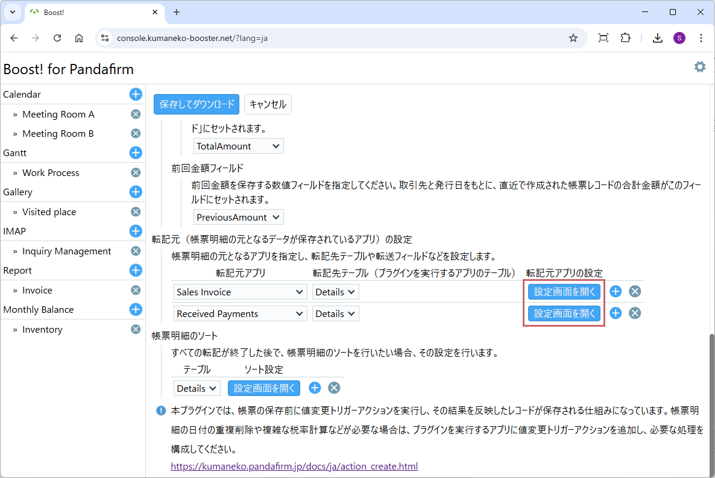715x478 pixels.
Task: Click the 保存してダウンロード button
Action: tap(197, 104)
